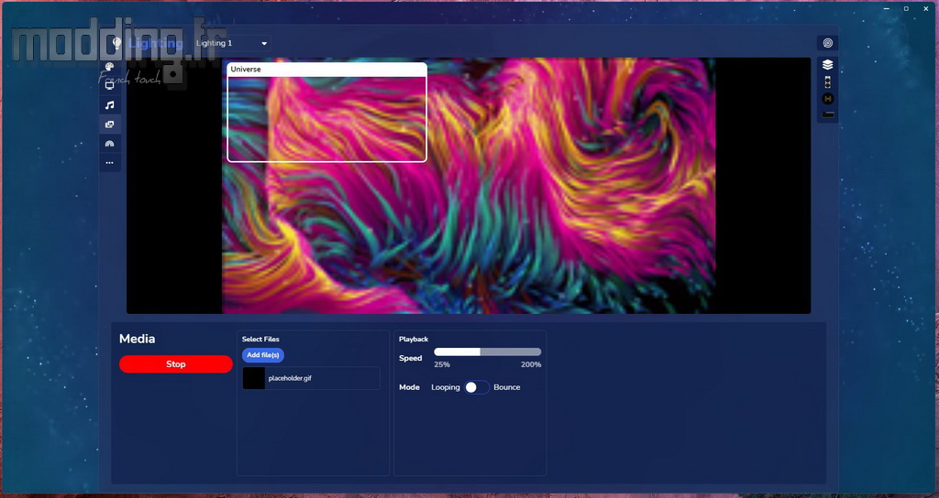
Task: Select the monitor screen capture icon
Action: point(110,85)
